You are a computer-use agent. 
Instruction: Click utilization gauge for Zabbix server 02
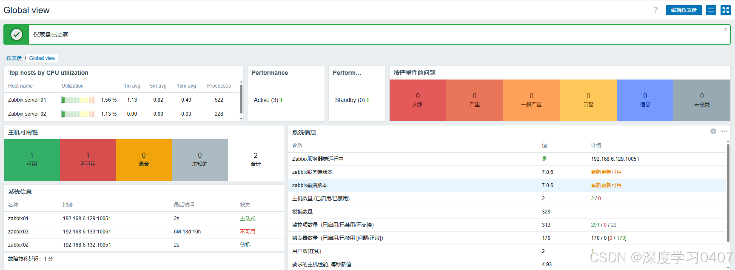pos(78,114)
